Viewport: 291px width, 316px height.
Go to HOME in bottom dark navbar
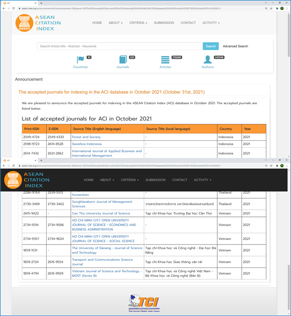tap(89, 180)
